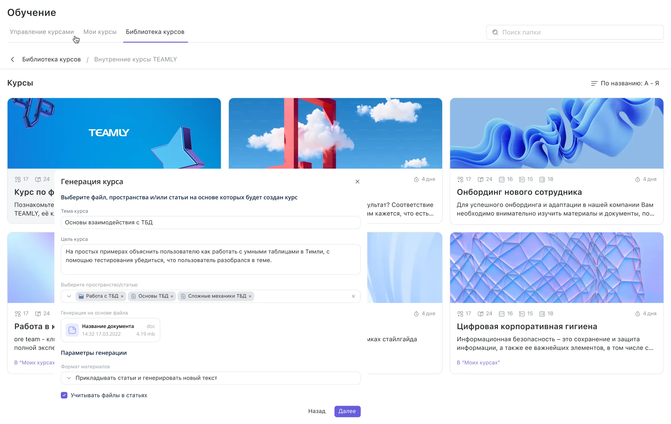Viewport: 671px width, 424px height.
Task: Clear all selected spaces and articles
Action: (x=353, y=296)
